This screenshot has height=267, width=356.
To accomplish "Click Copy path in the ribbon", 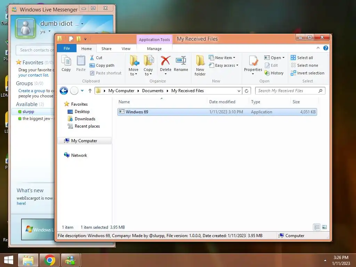I will coord(102,65).
